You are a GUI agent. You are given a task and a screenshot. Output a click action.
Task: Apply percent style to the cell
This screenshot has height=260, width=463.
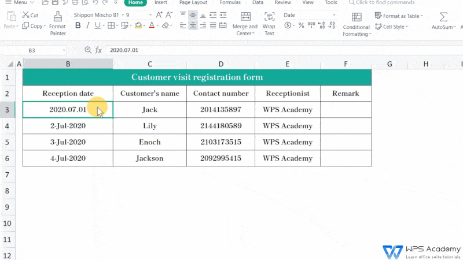point(301,25)
